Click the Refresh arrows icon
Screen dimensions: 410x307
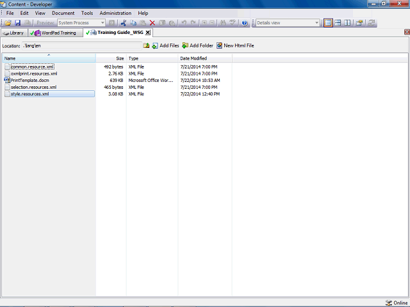pyautogui.click(x=372, y=23)
